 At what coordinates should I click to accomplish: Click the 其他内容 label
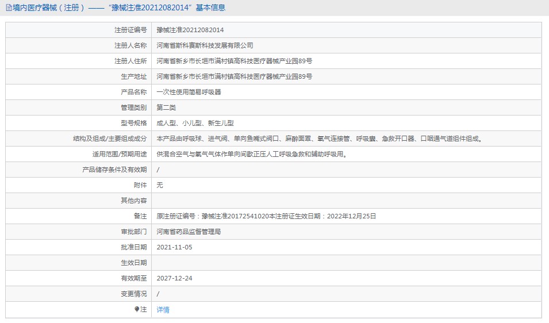134,201
